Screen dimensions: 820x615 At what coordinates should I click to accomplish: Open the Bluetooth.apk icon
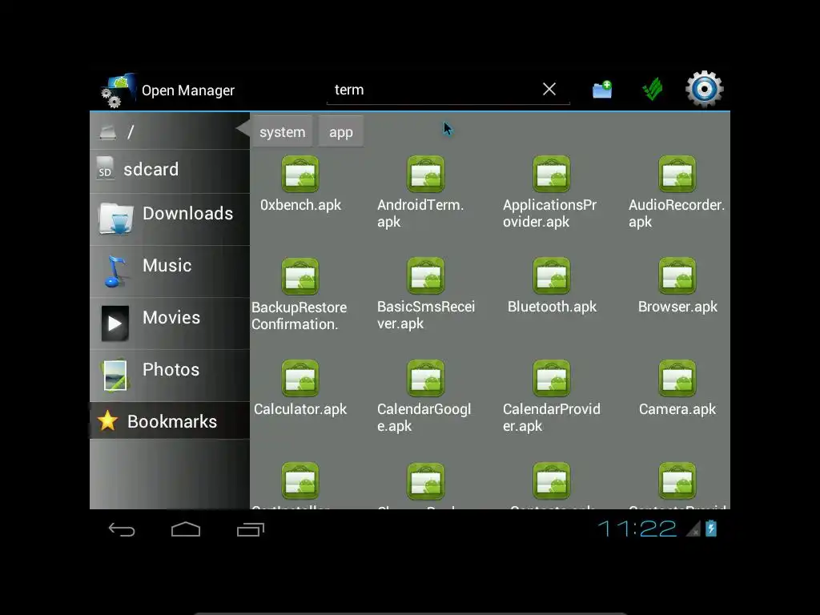coord(551,276)
